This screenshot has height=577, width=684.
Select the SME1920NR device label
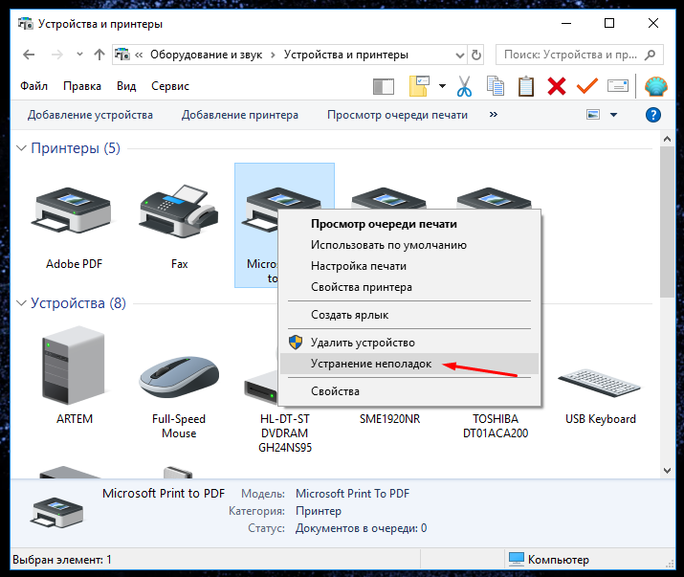tap(389, 419)
